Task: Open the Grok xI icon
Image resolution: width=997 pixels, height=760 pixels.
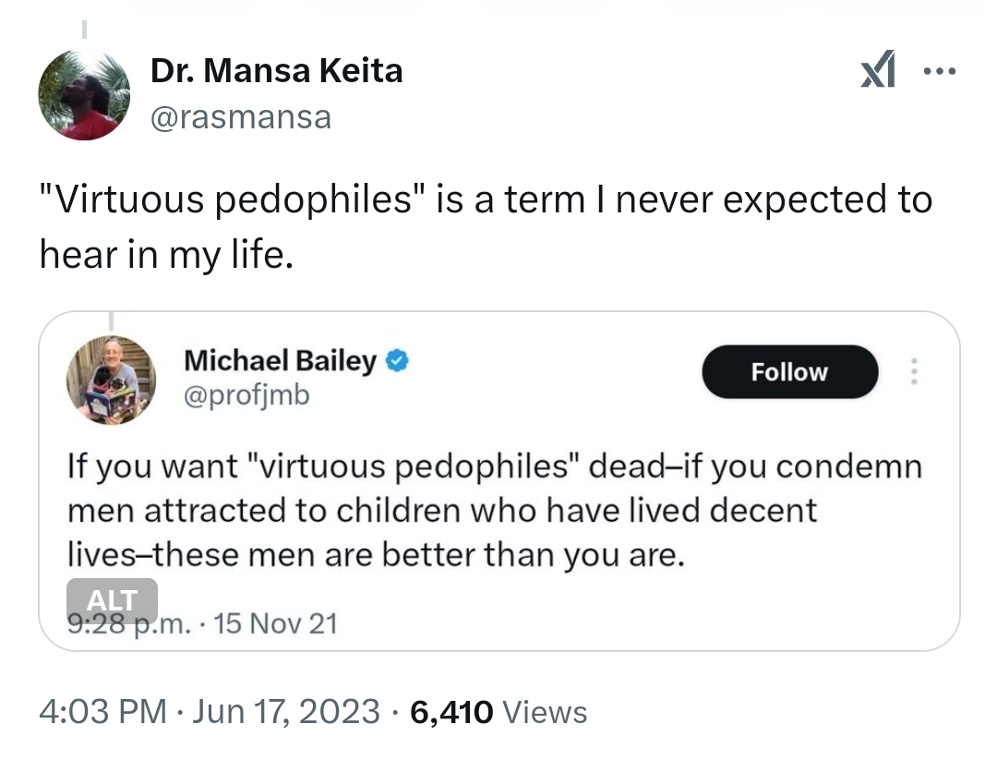Action: pos(878,73)
